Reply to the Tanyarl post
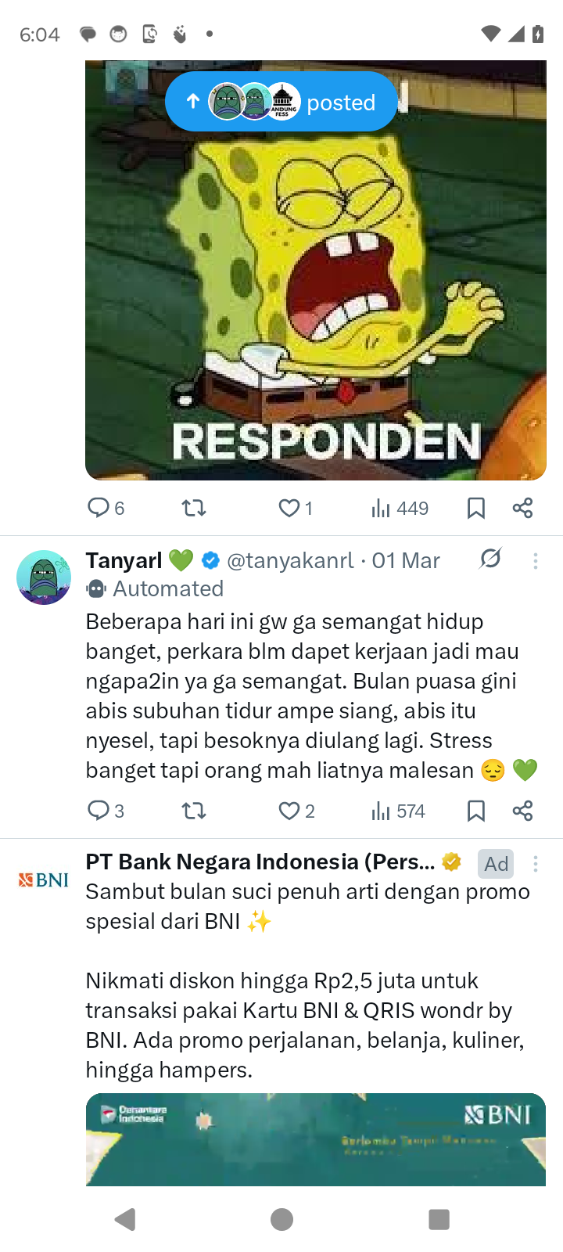Viewport: 563px width, 1252px height. [106, 811]
